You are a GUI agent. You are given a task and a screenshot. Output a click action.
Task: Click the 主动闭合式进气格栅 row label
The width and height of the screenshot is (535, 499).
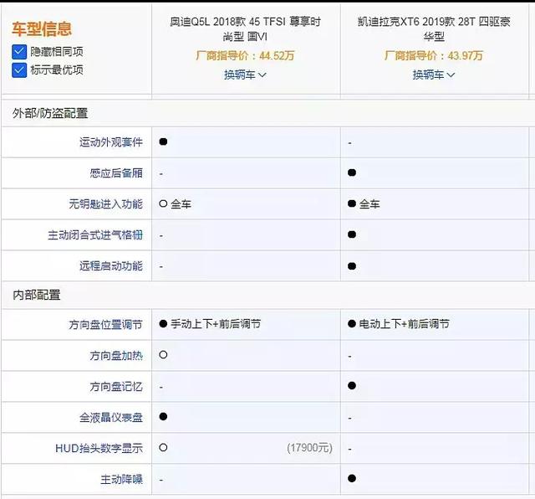(95, 234)
